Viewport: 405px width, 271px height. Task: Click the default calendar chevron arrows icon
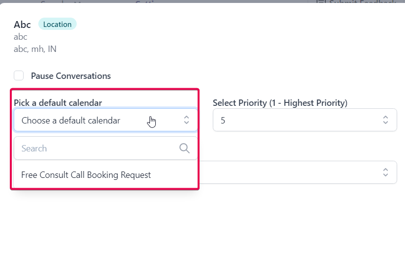186,120
